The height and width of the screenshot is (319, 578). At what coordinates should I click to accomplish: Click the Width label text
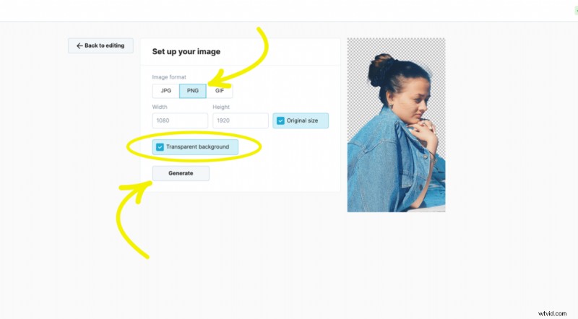[160, 107]
